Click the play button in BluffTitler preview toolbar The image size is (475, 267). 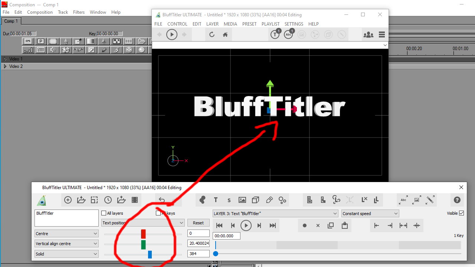click(x=171, y=34)
